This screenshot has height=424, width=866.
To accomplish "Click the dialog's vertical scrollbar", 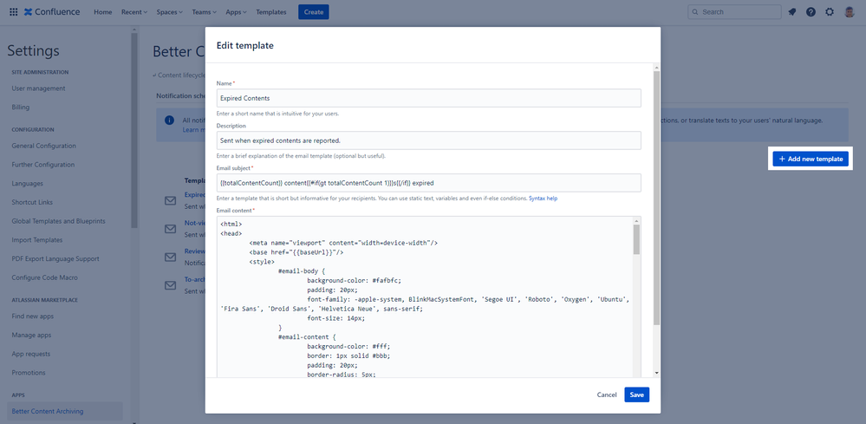I will tap(657, 198).
